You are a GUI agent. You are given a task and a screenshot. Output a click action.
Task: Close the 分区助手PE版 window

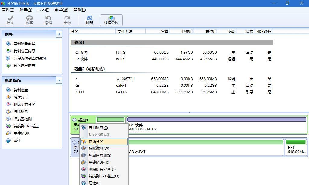(301, 3)
